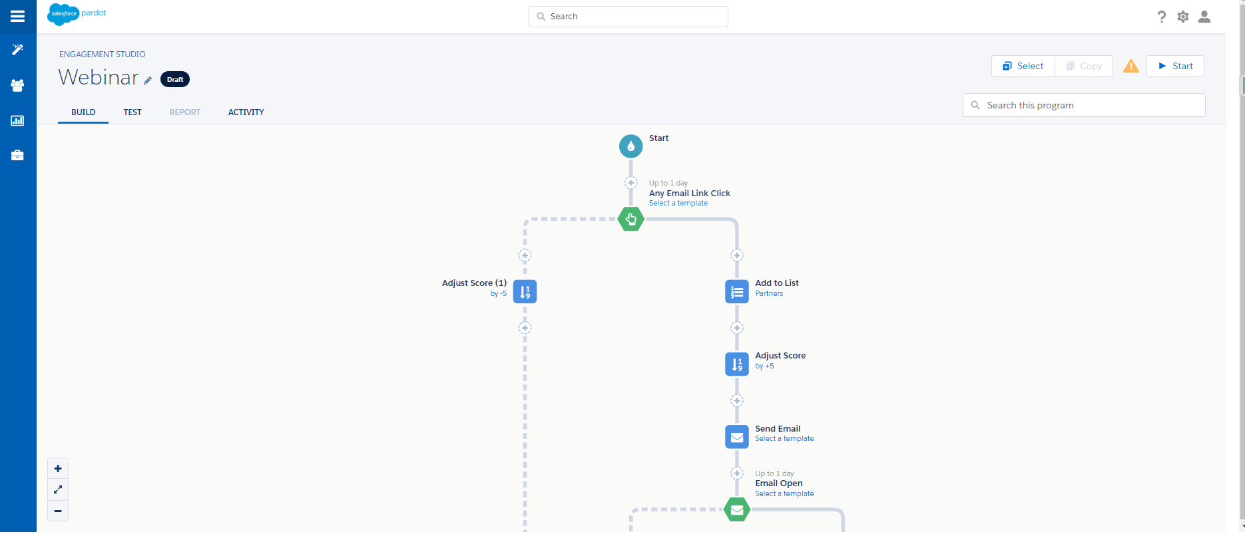Click the Copy button
1245x540 pixels.
click(1084, 66)
